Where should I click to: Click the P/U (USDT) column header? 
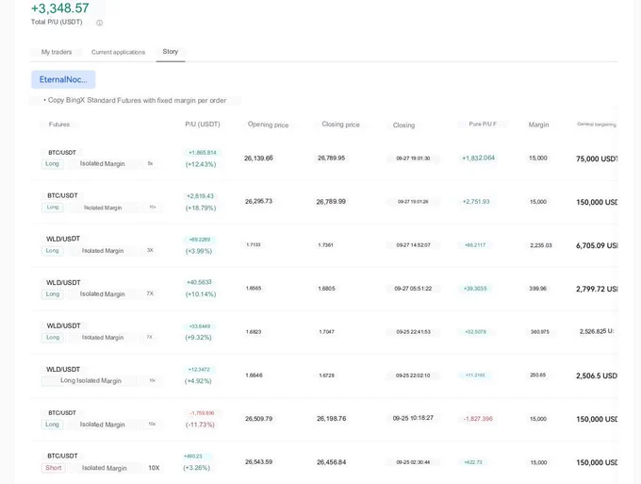pos(203,124)
